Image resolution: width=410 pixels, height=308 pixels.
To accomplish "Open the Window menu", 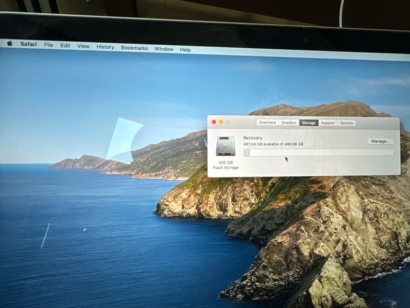I will pyautogui.click(x=164, y=49).
